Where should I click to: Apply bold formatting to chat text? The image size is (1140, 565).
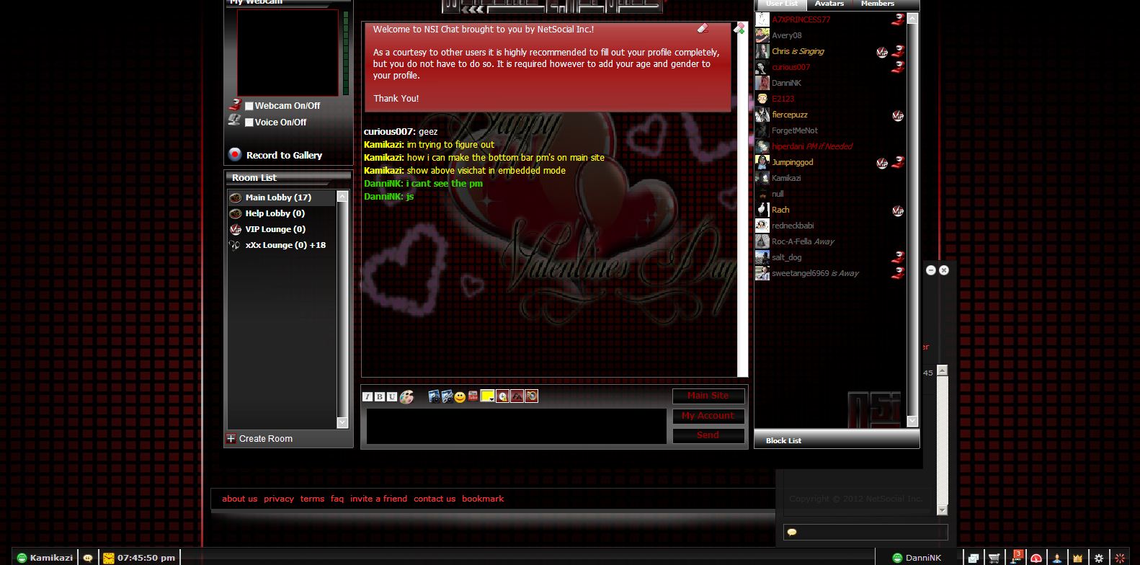[380, 397]
